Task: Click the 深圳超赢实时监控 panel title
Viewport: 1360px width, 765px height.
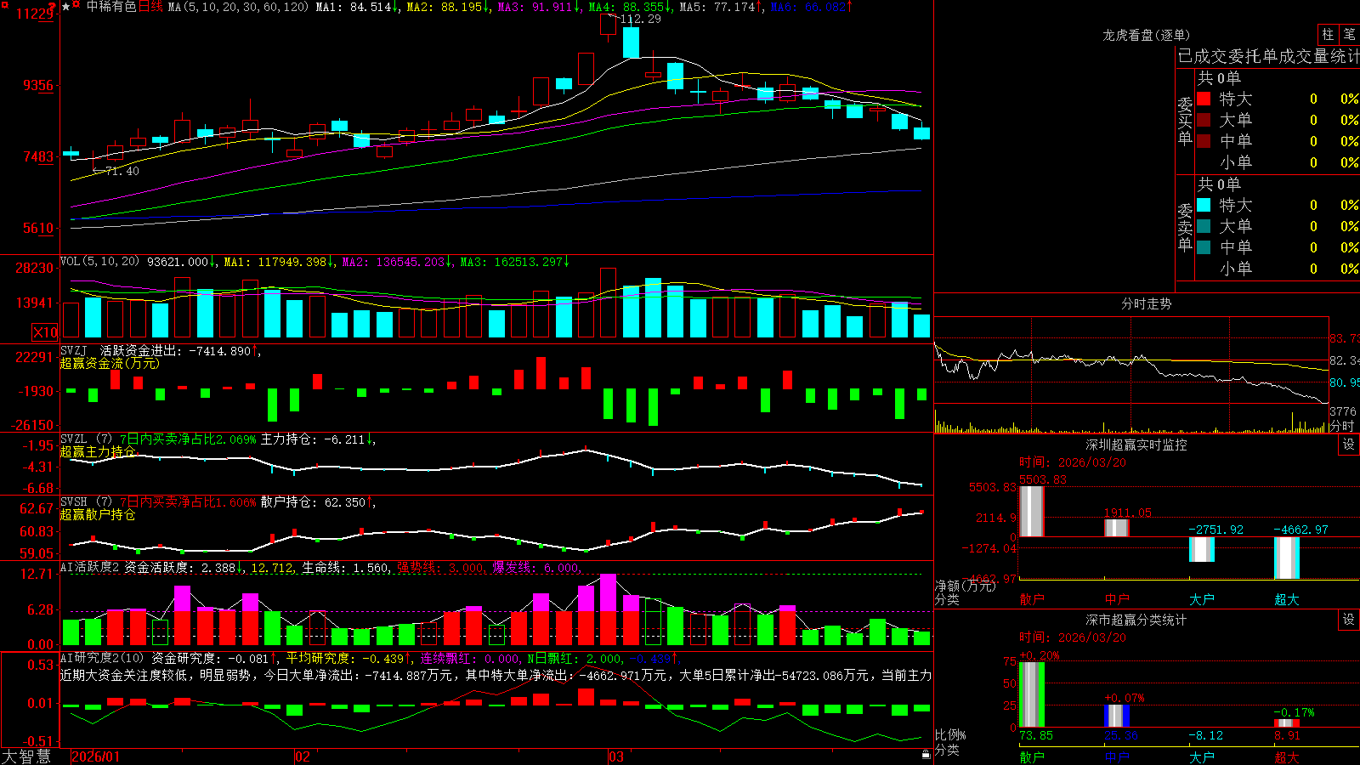Action: tap(1136, 445)
